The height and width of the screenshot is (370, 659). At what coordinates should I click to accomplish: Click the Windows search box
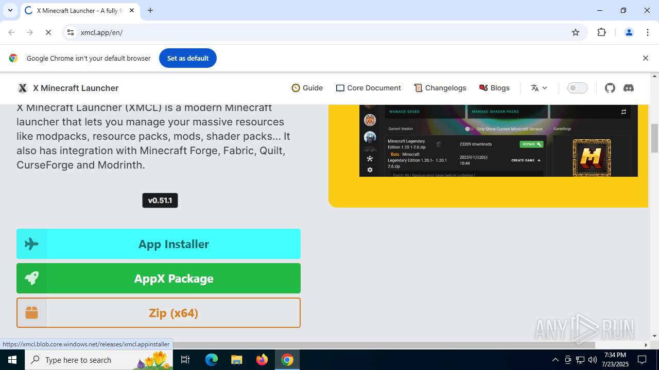pyautogui.click(x=99, y=360)
